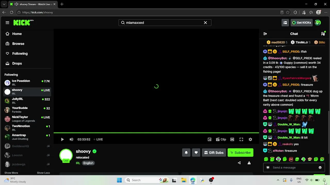Click the Gift Subs button
330x185 pixels.
click(214, 153)
